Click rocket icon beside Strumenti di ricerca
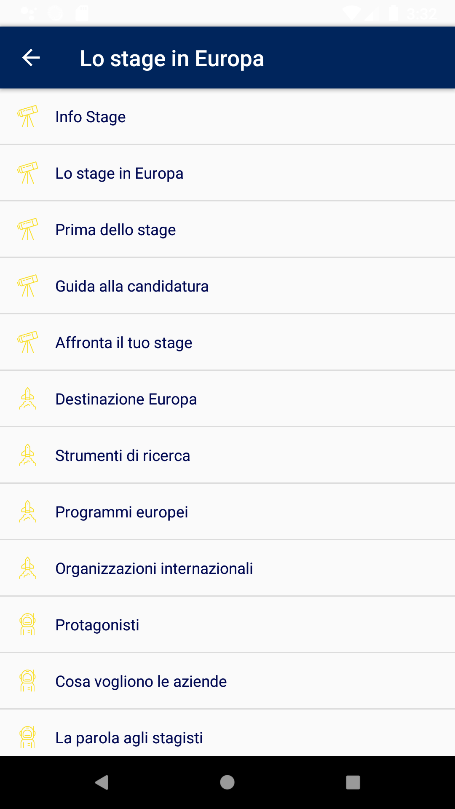The width and height of the screenshot is (455, 809). (x=28, y=455)
